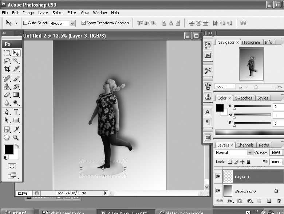Select the Brush tool
The image size is (284, 214).
coord(16,78)
